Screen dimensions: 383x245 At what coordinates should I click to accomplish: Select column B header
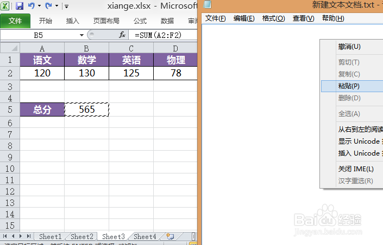(x=86, y=48)
